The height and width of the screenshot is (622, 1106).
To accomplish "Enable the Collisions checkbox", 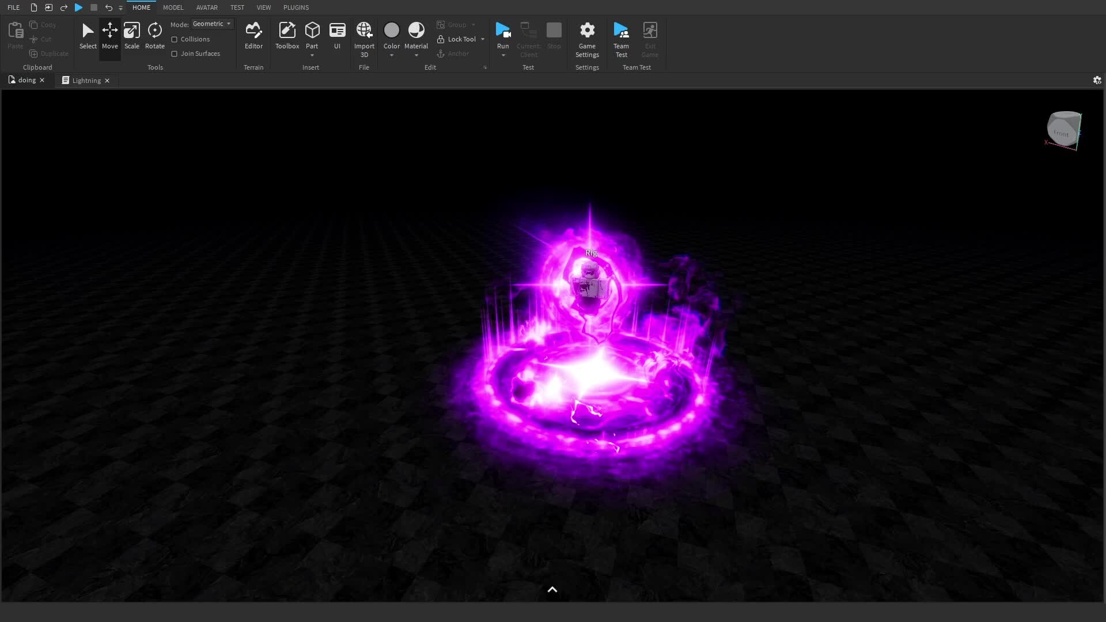I will click(175, 39).
